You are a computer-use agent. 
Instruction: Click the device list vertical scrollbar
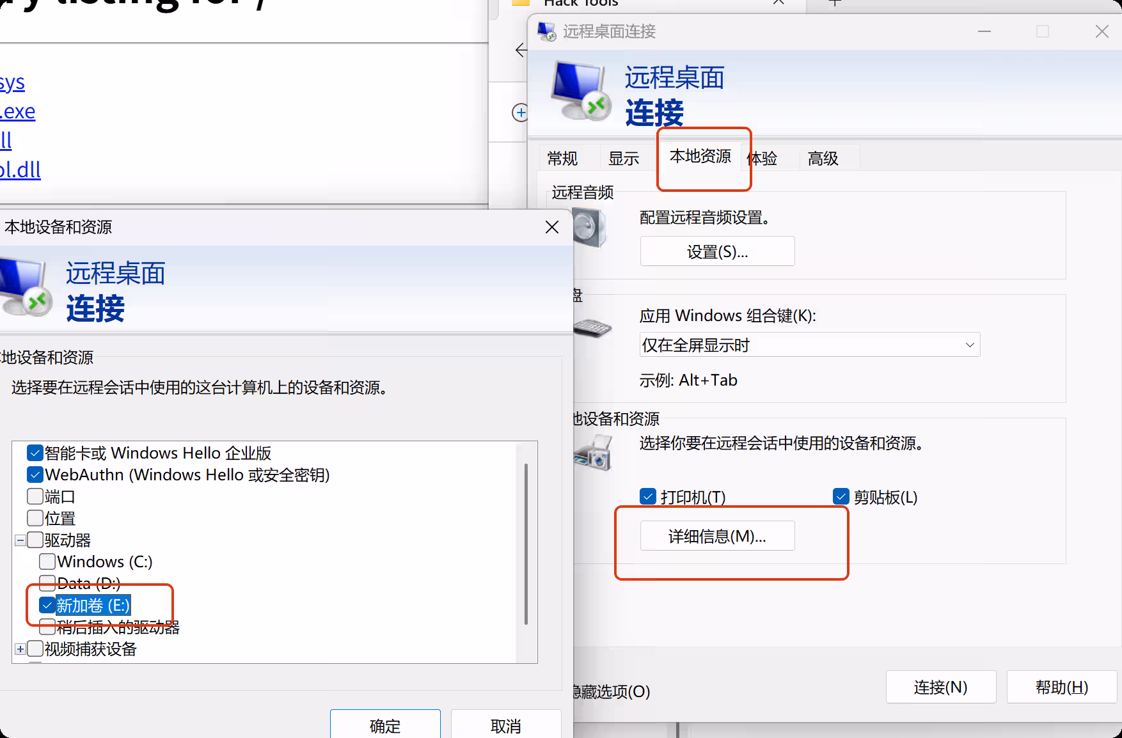click(526, 544)
